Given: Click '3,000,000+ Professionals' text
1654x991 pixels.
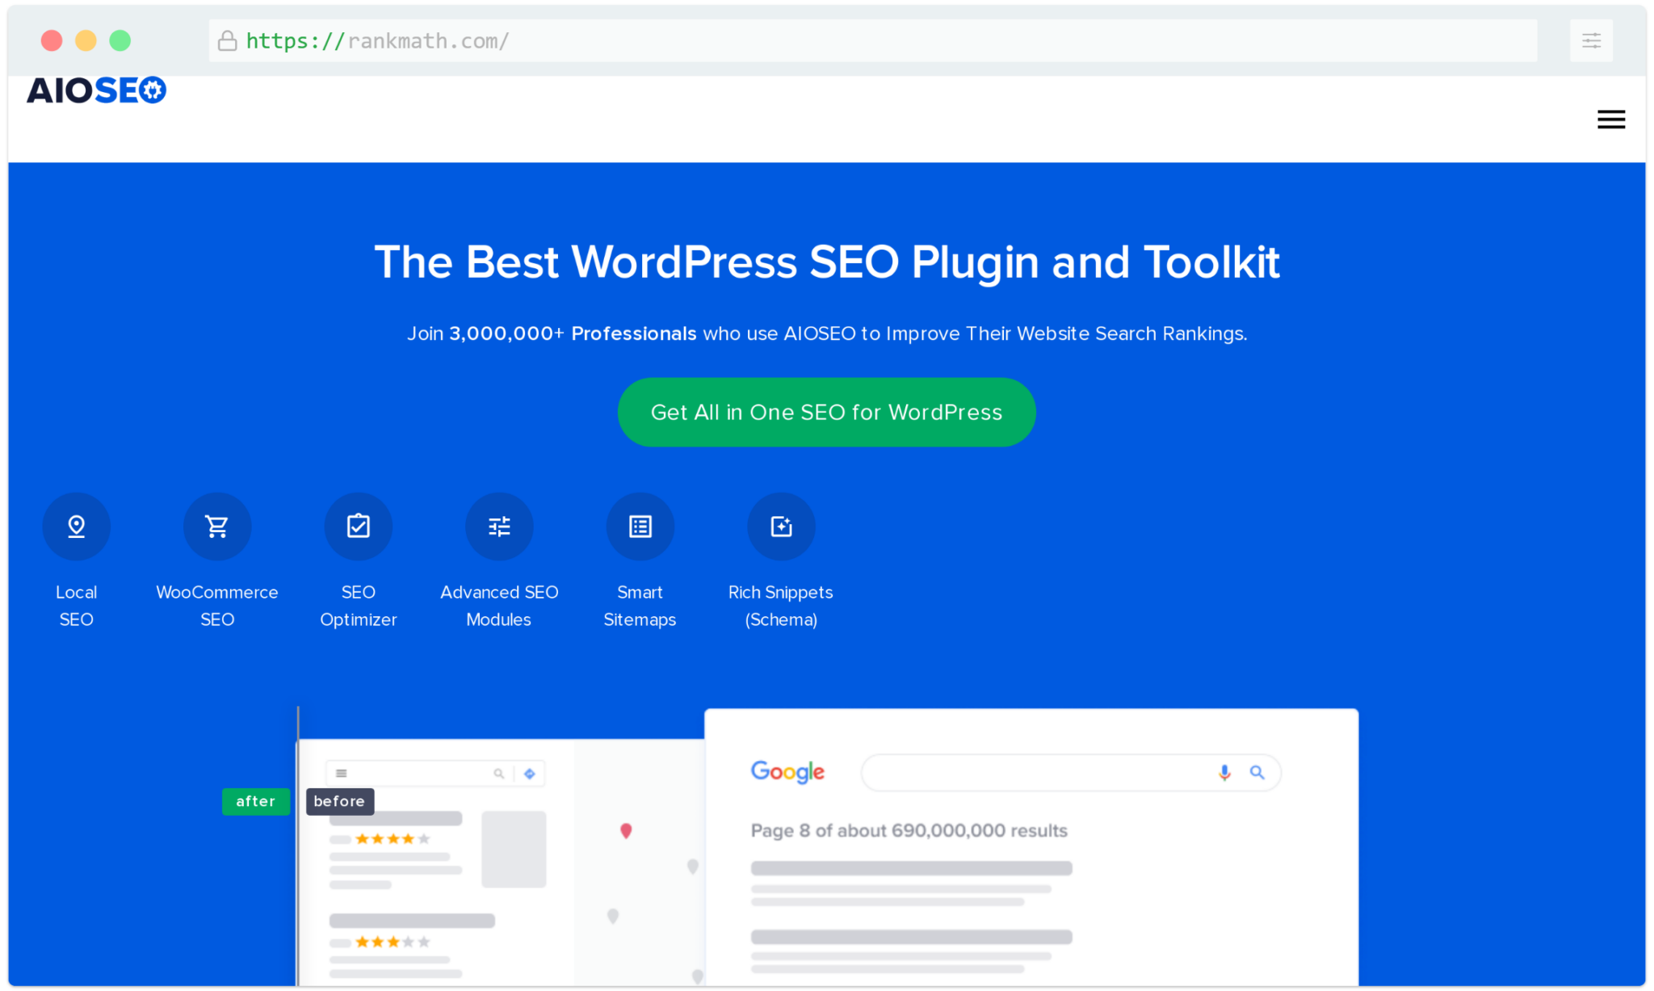Looking at the screenshot, I should point(573,334).
